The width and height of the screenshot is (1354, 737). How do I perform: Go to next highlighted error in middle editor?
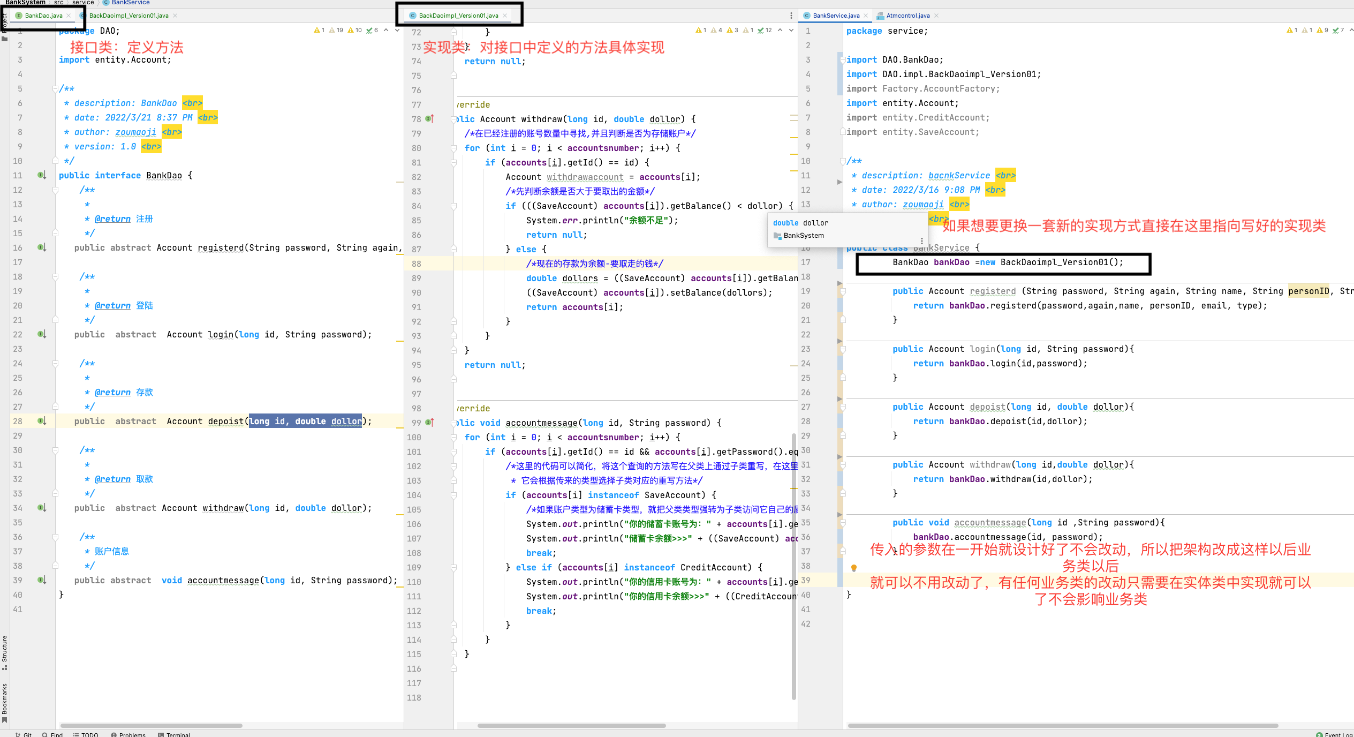pyautogui.click(x=791, y=30)
